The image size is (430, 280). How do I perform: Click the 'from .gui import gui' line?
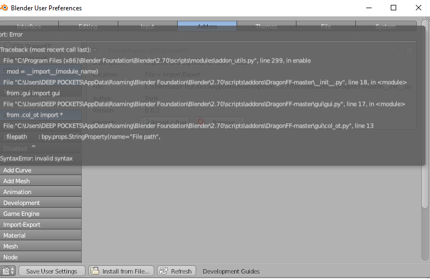[33, 93]
